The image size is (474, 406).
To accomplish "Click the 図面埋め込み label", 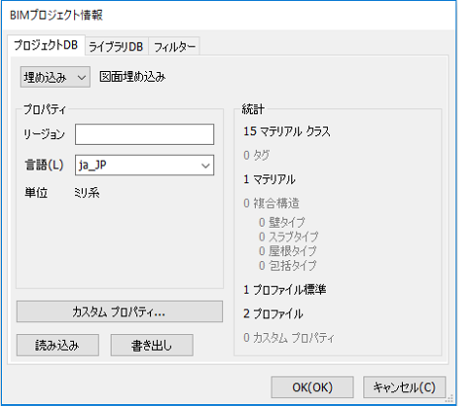I will (132, 77).
